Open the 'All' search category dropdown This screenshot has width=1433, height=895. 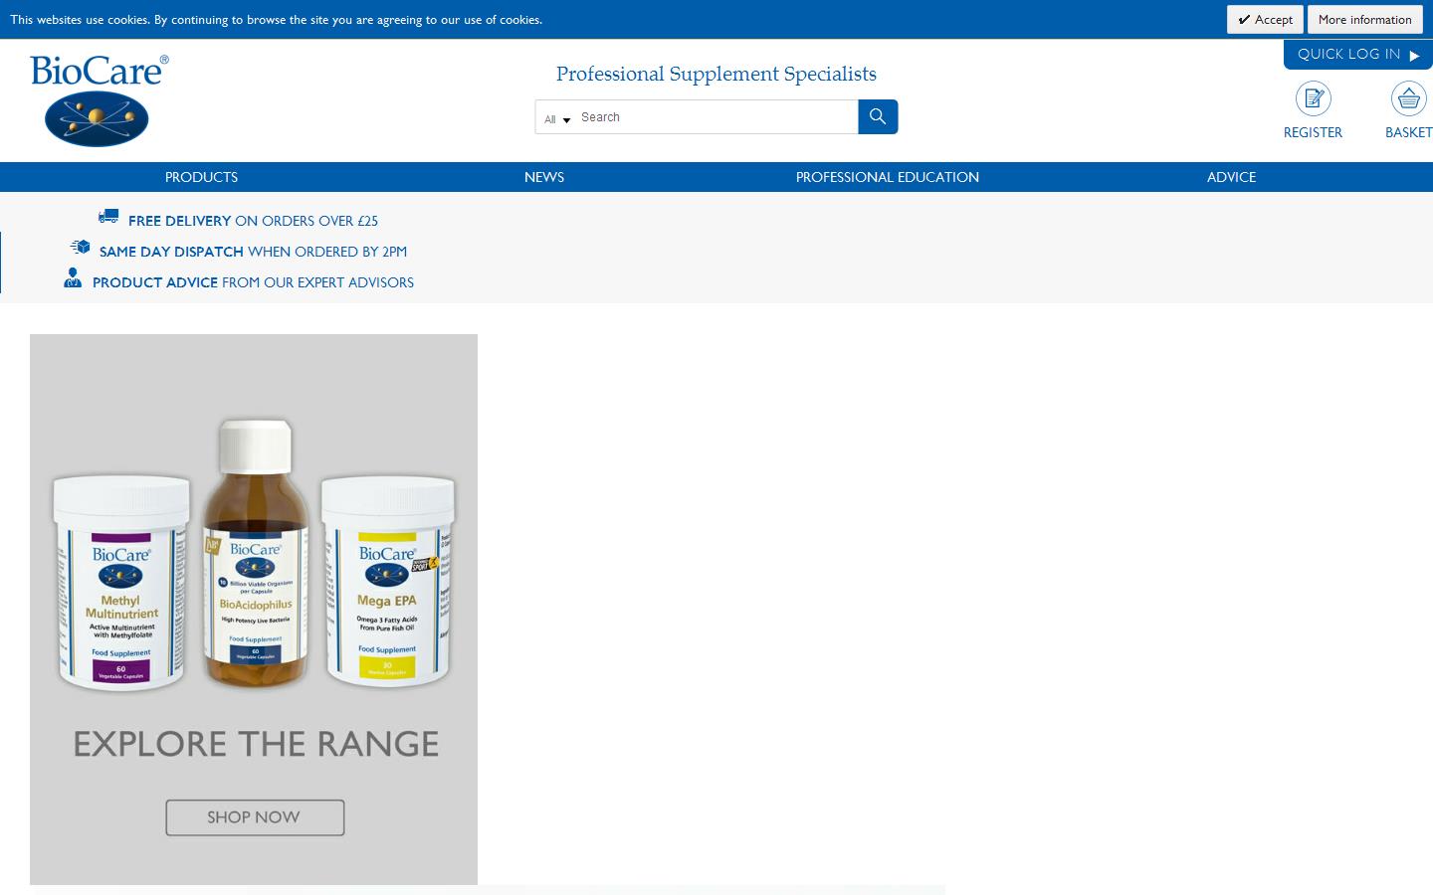coord(556,117)
